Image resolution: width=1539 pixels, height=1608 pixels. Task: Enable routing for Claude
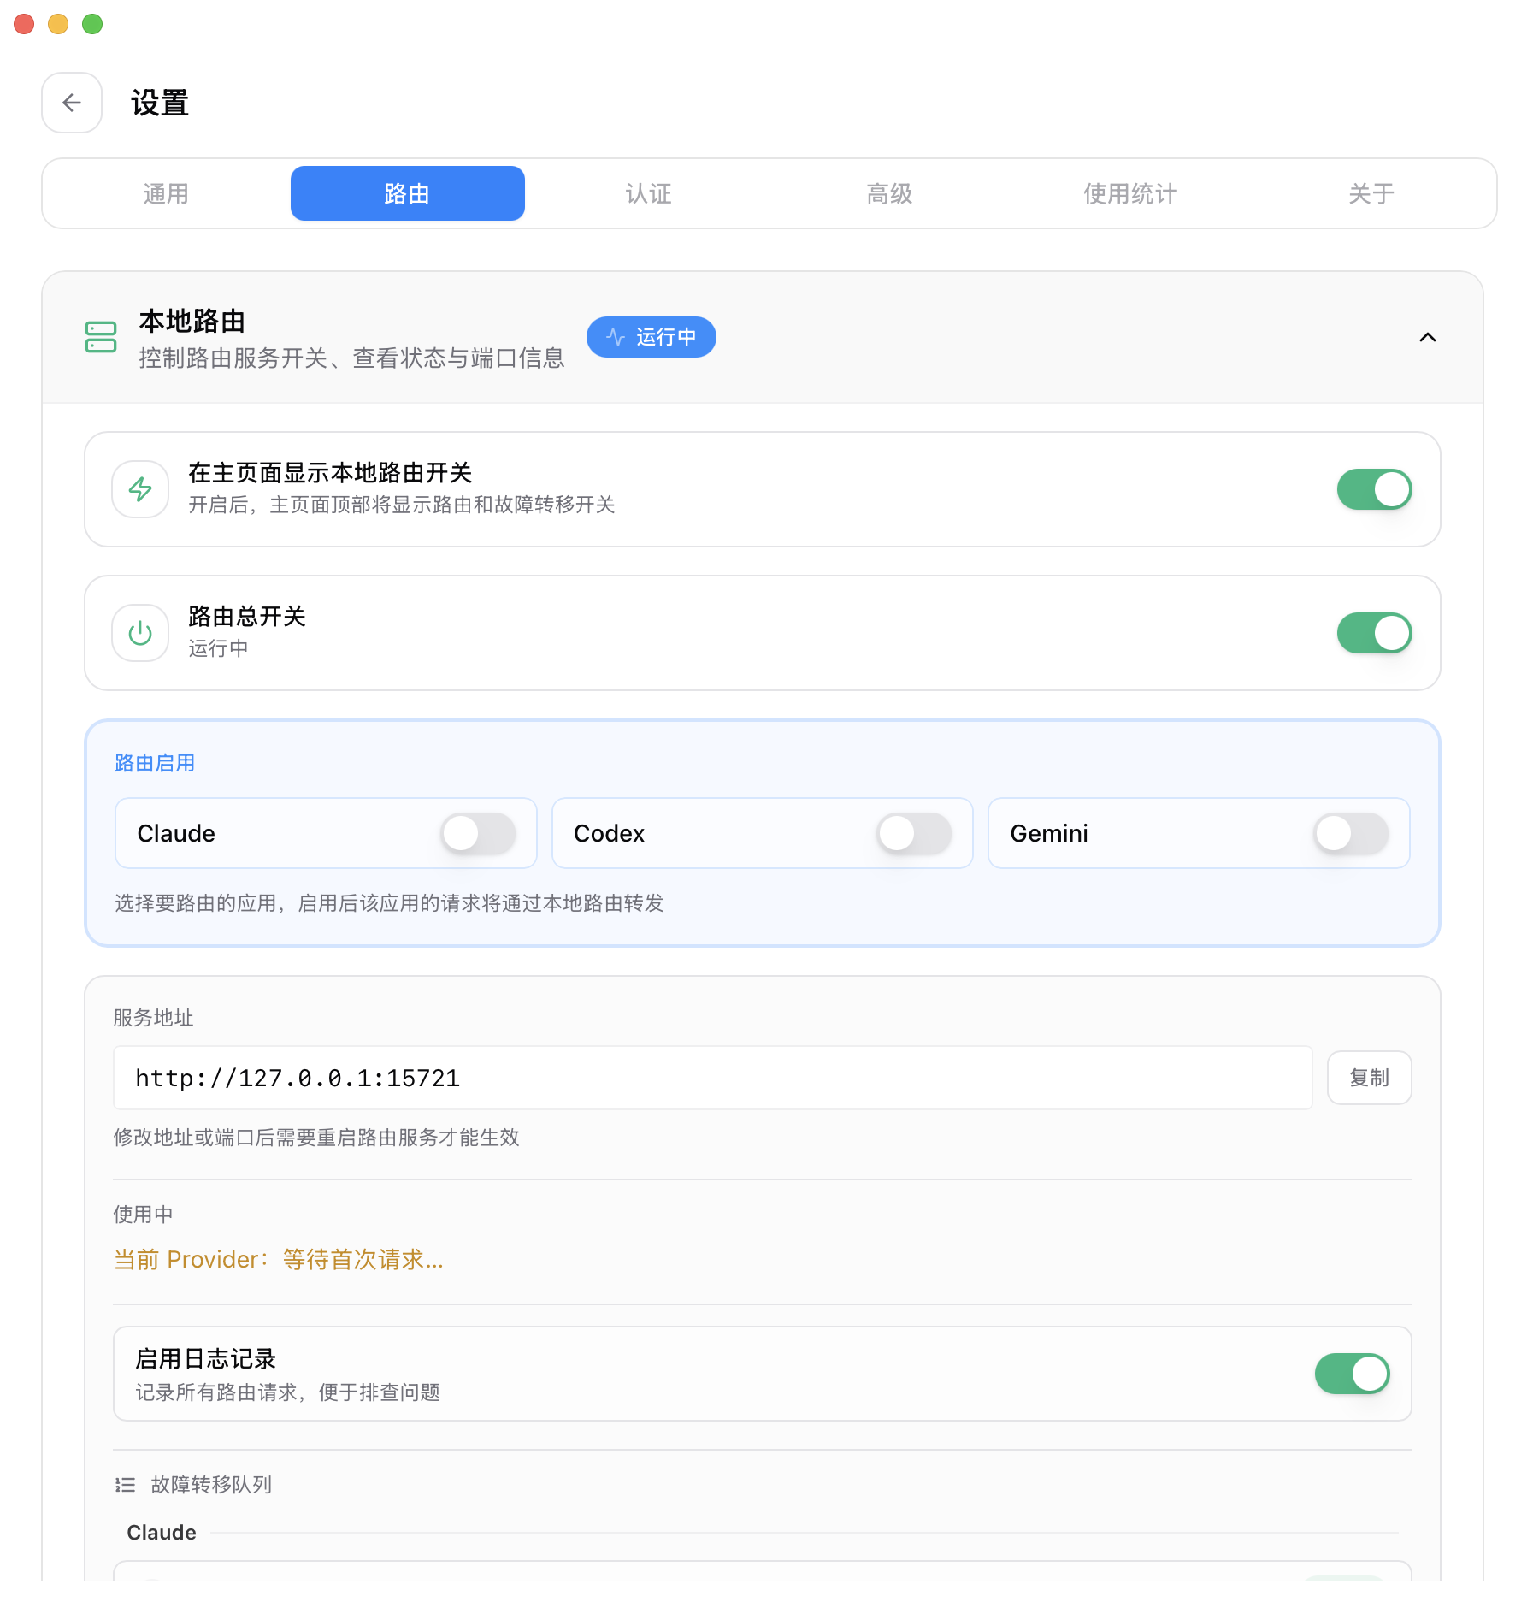point(479,833)
